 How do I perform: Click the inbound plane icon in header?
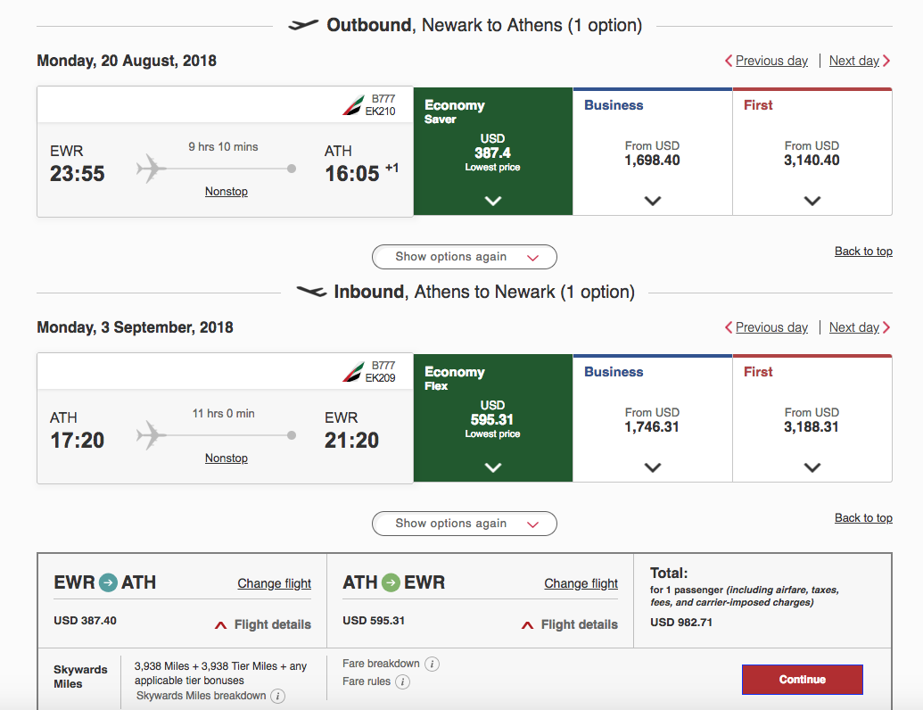(311, 292)
